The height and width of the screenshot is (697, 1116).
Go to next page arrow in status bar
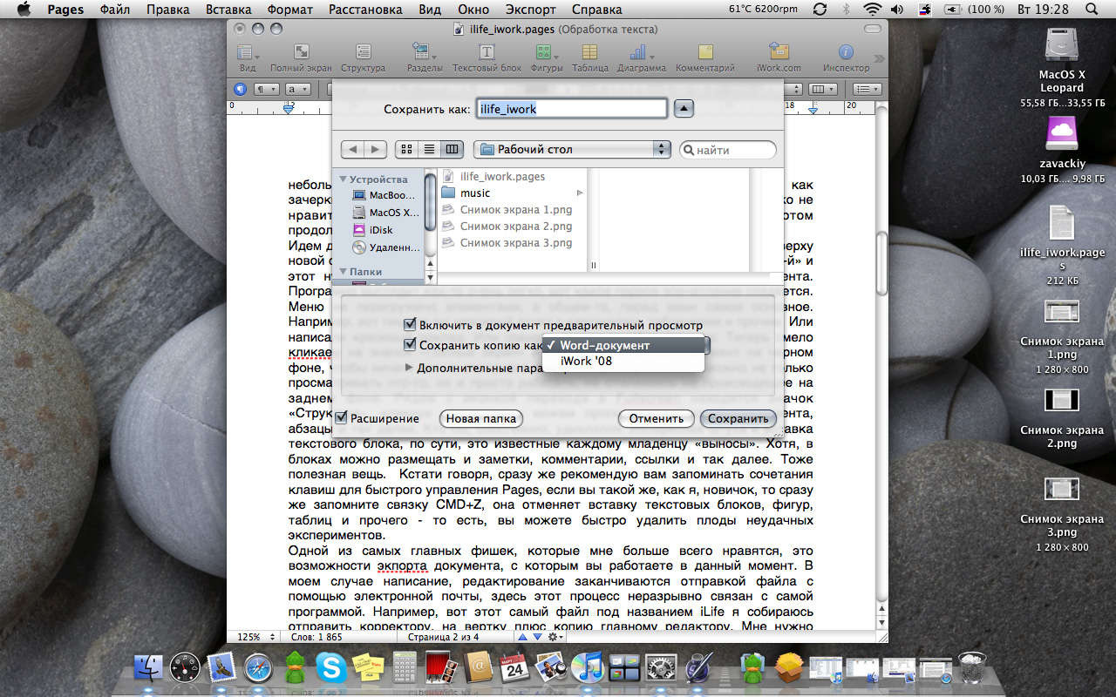pyautogui.click(x=536, y=637)
